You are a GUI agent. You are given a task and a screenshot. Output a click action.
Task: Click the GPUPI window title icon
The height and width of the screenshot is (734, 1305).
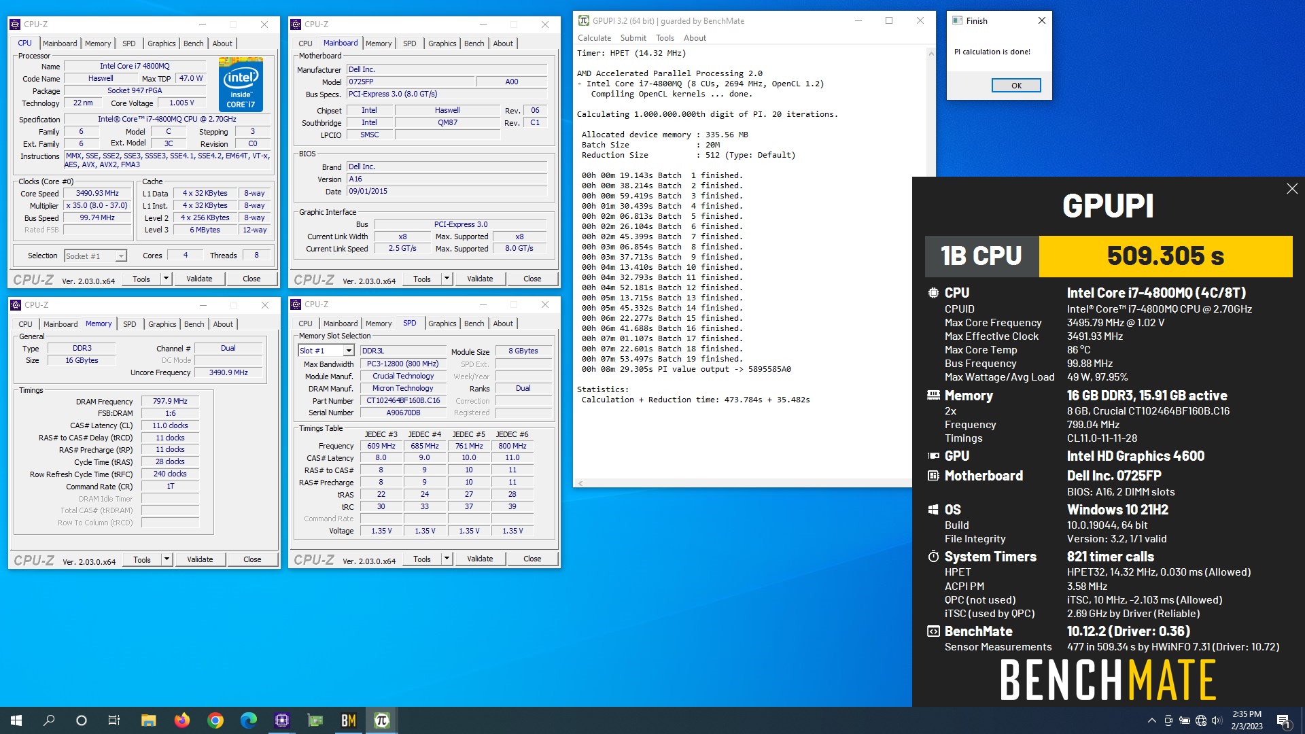point(583,20)
